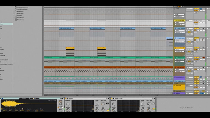The width and height of the screenshot is (210, 118).
Task: Click the Pitch & Modulation folder icon
Action: (16, 9)
